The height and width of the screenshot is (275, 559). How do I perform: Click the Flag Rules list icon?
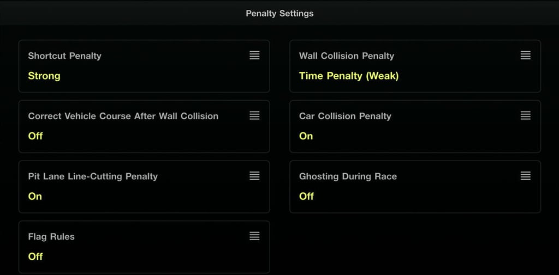[254, 236]
